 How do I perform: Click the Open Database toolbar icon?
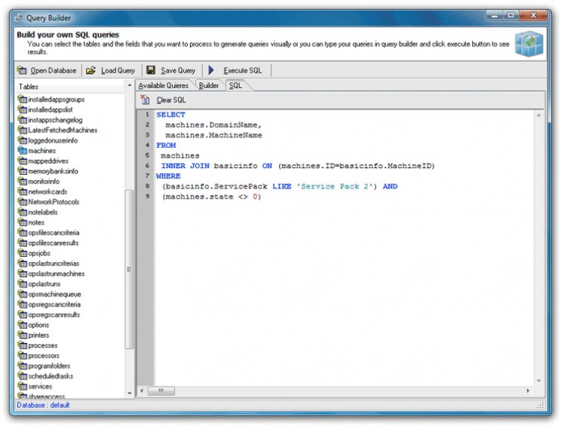pos(22,70)
